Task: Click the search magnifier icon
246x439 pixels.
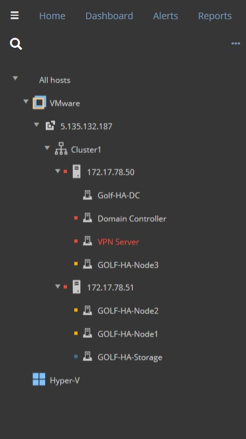Action: click(16, 44)
